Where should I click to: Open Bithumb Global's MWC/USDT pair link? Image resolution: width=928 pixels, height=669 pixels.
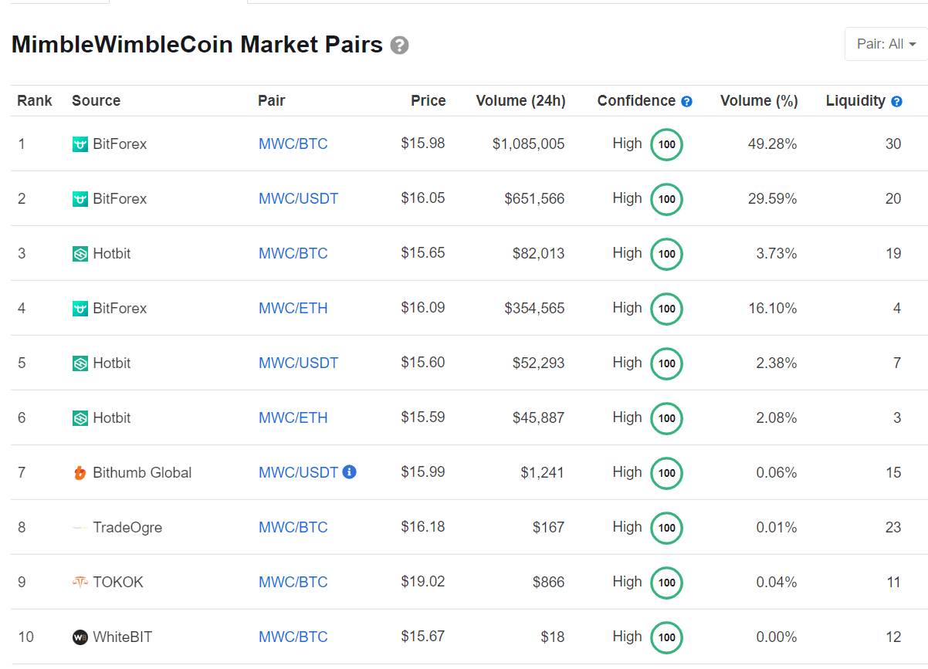(298, 472)
